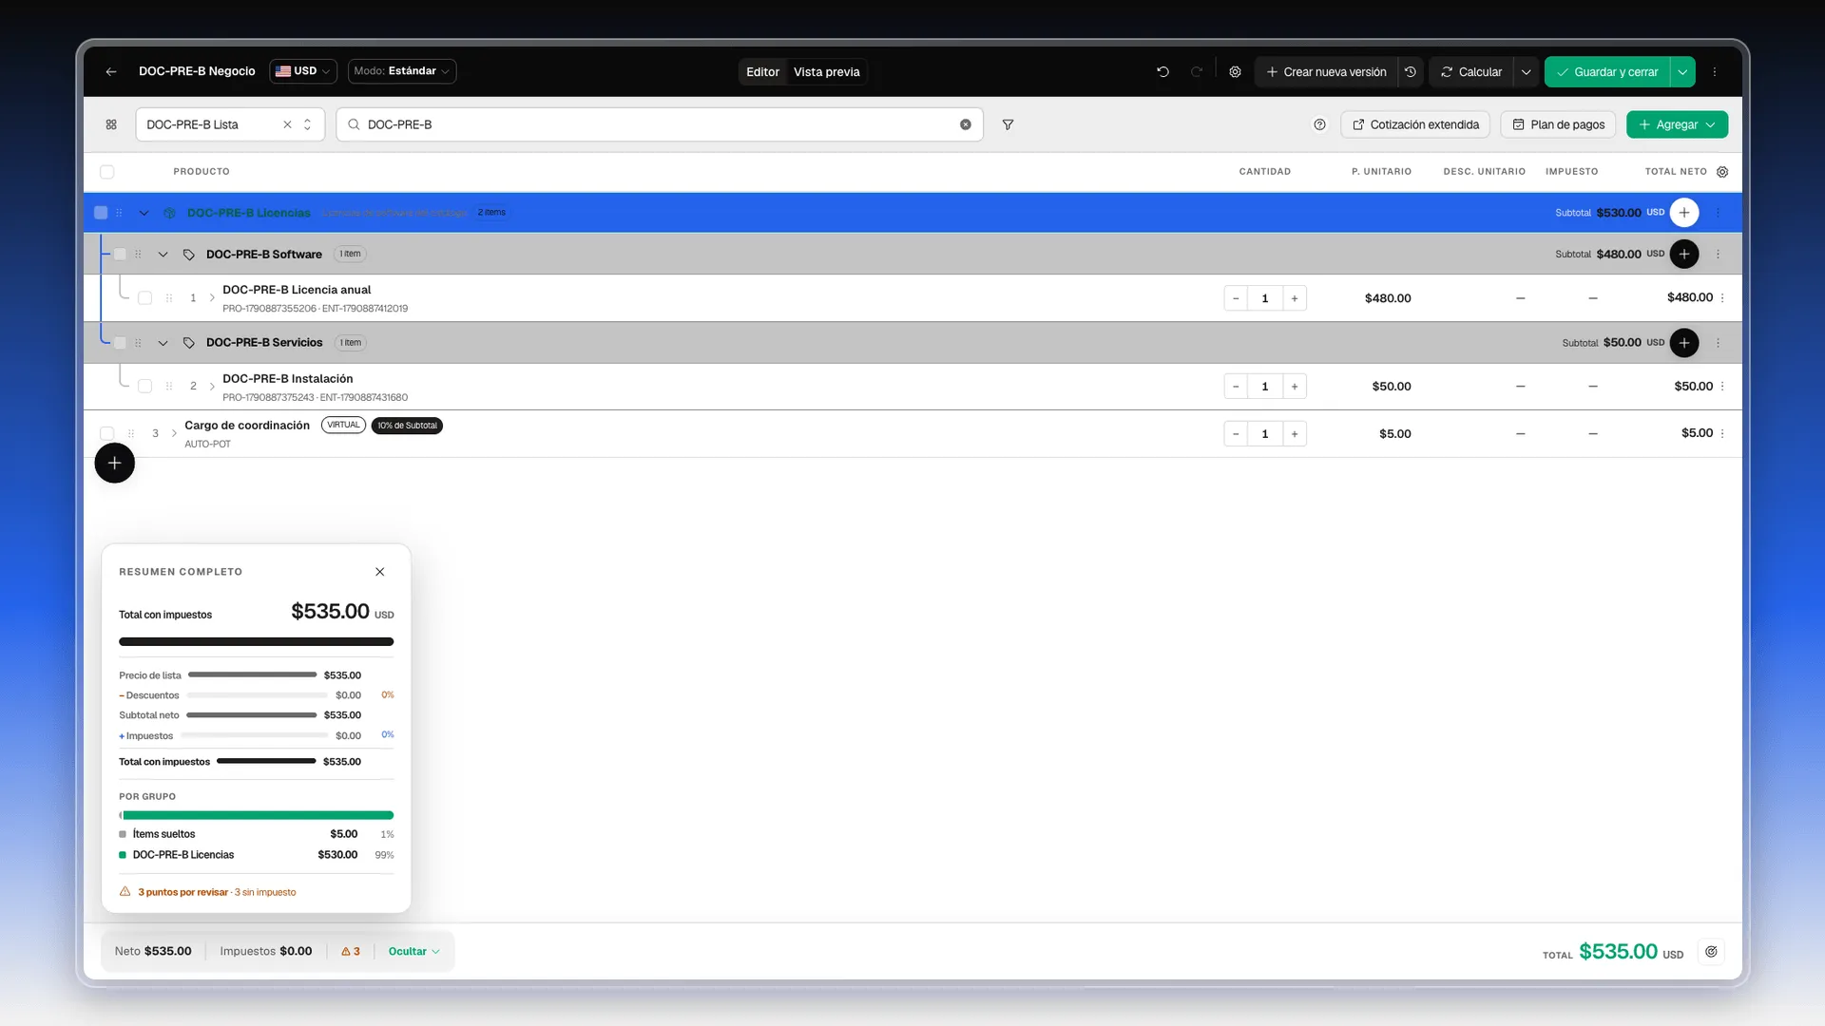Collapse the DOC-PRE-B Servicios group
Image resolution: width=1825 pixels, height=1026 pixels.
click(163, 343)
